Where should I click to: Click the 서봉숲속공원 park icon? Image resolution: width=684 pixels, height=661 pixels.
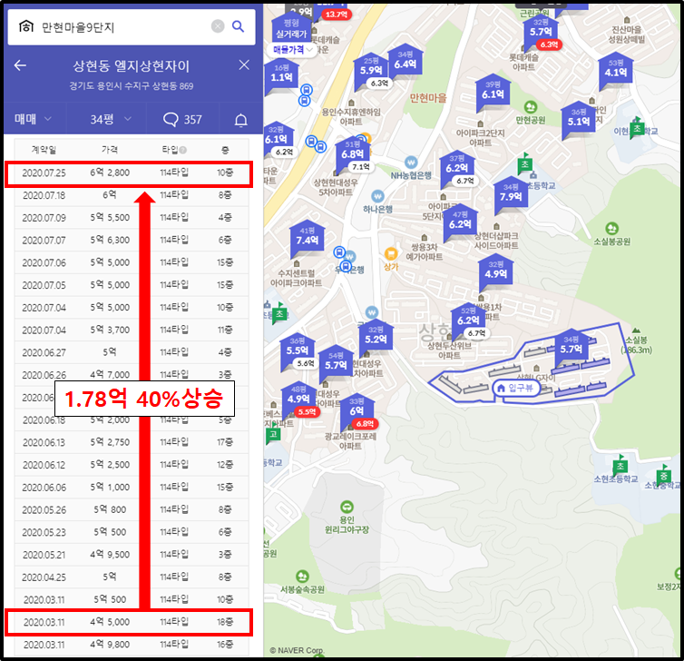[x=302, y=577]
